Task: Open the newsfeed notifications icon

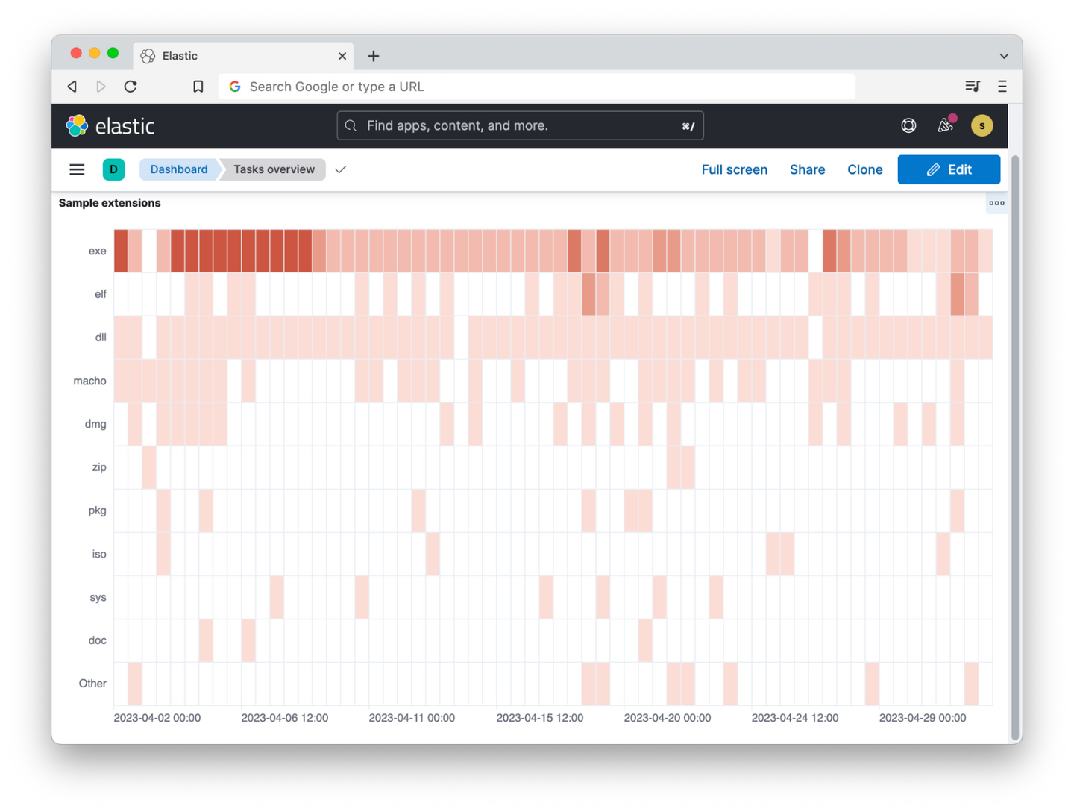Action: 945,125
